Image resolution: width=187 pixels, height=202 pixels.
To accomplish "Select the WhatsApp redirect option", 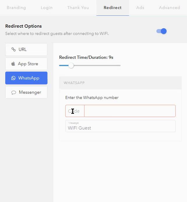I will click(x=26, y=78).
